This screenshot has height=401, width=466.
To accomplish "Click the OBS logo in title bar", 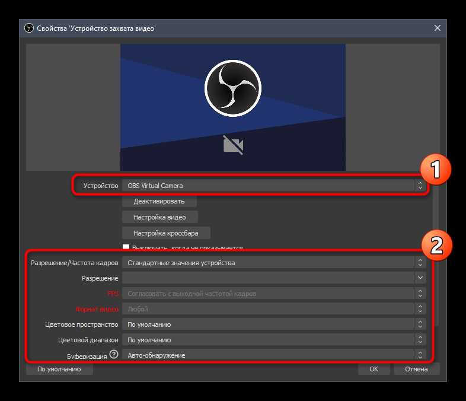I will pyautogui.click(x=28, y=28).
